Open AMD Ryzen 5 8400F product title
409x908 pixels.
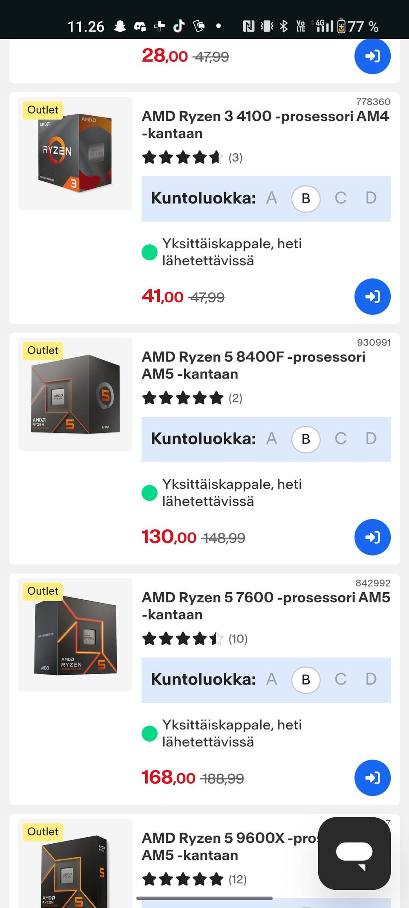tap(253, 365)
